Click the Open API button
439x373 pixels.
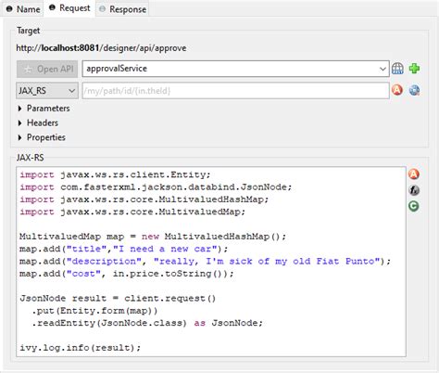(x=47, y=69)
